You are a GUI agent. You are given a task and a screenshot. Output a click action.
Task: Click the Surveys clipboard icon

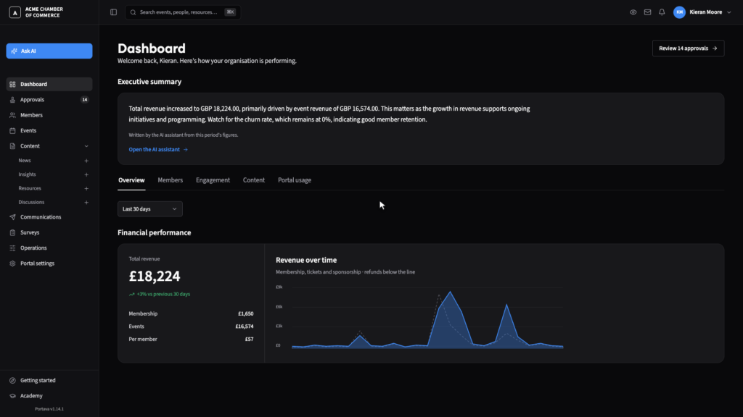(13, 232)
